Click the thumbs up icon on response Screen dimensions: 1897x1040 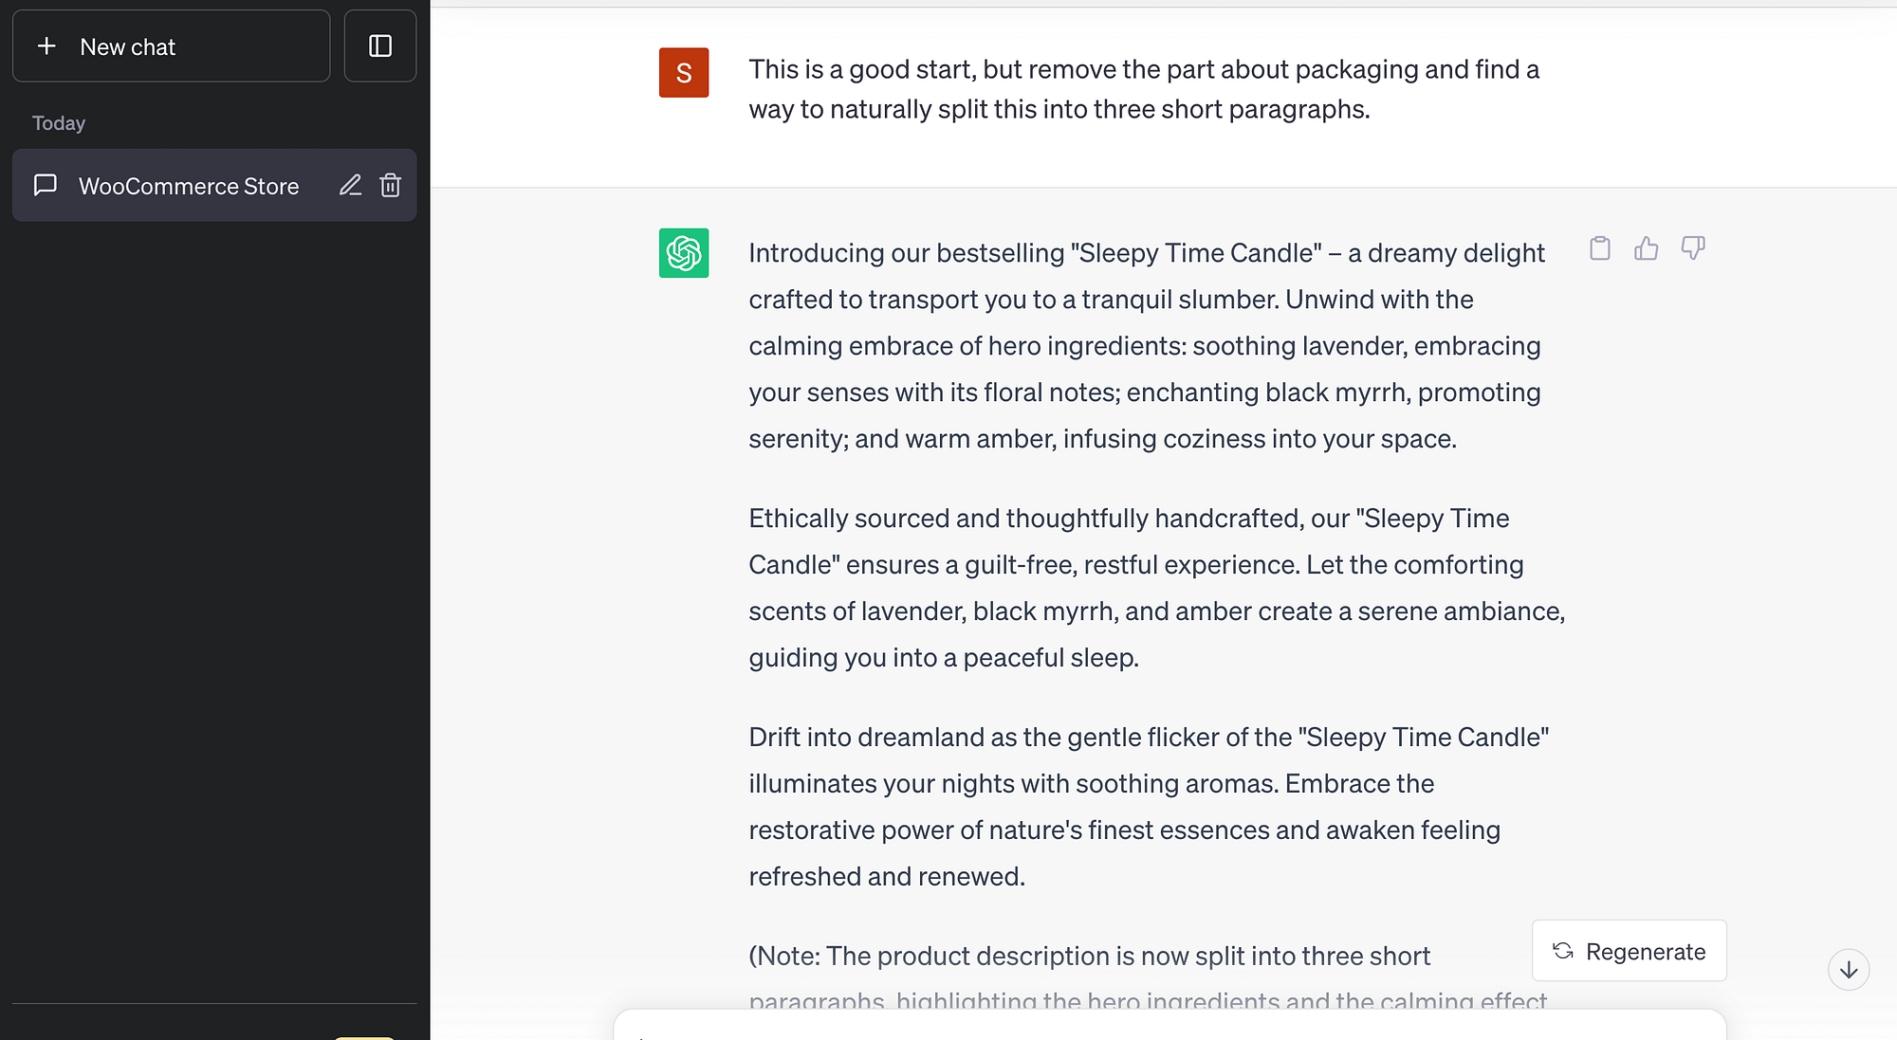coord(1648,249)
